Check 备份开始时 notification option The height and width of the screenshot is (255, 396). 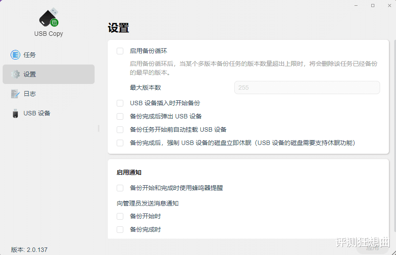(120, 216)
